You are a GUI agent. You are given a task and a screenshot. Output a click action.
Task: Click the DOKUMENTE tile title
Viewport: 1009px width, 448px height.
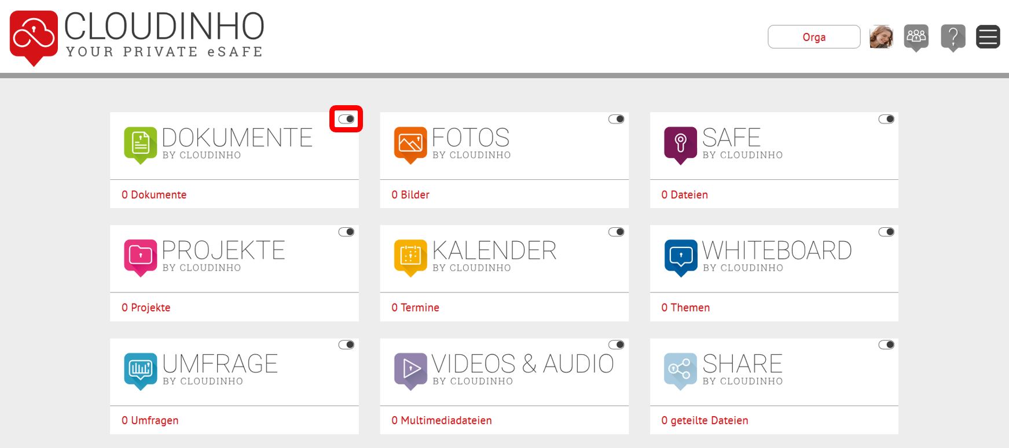pos(237,138)
